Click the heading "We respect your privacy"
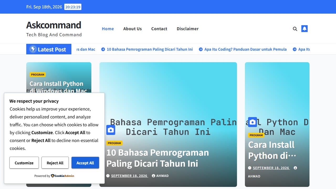Screen dimensions: 336x189 (34, 101)
